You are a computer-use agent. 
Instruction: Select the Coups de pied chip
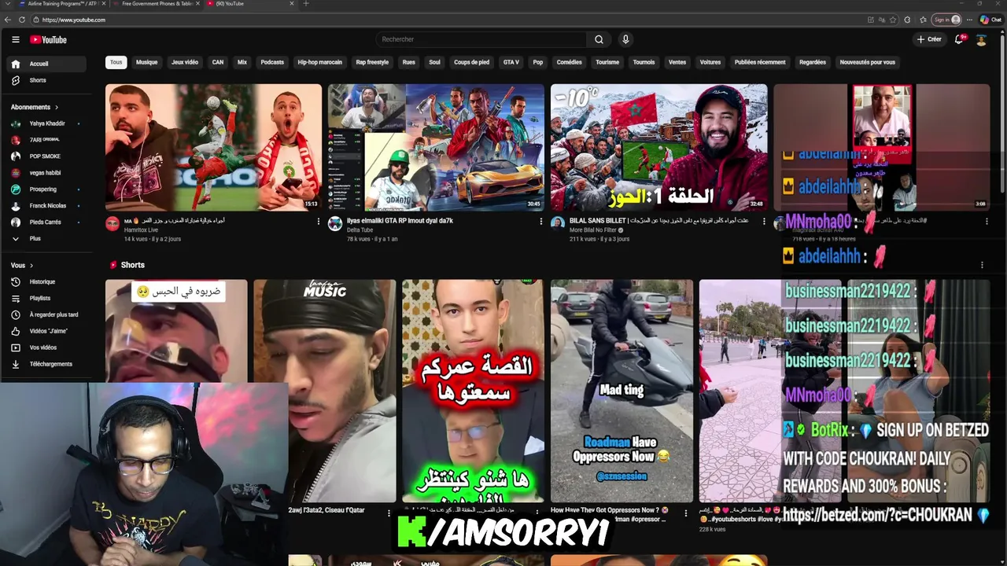click(471, 62)
